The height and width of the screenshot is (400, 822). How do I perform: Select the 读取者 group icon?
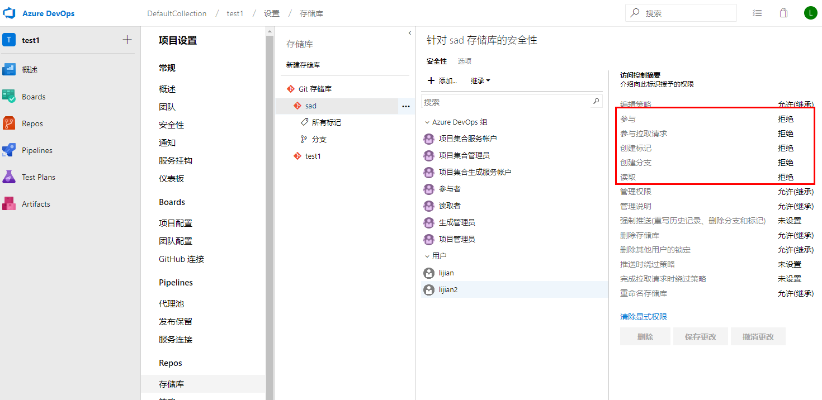tap(429, 206)
